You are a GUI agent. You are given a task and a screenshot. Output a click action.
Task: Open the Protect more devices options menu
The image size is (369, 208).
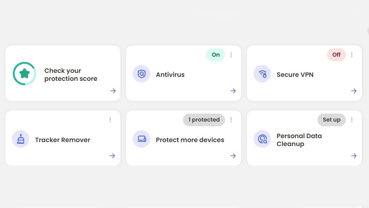(x=231, y=120)
